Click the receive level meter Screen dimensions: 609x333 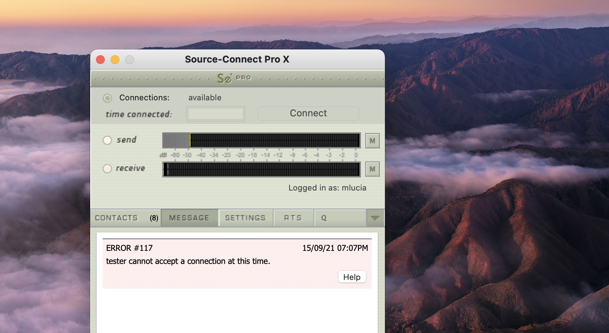point(261,169)
